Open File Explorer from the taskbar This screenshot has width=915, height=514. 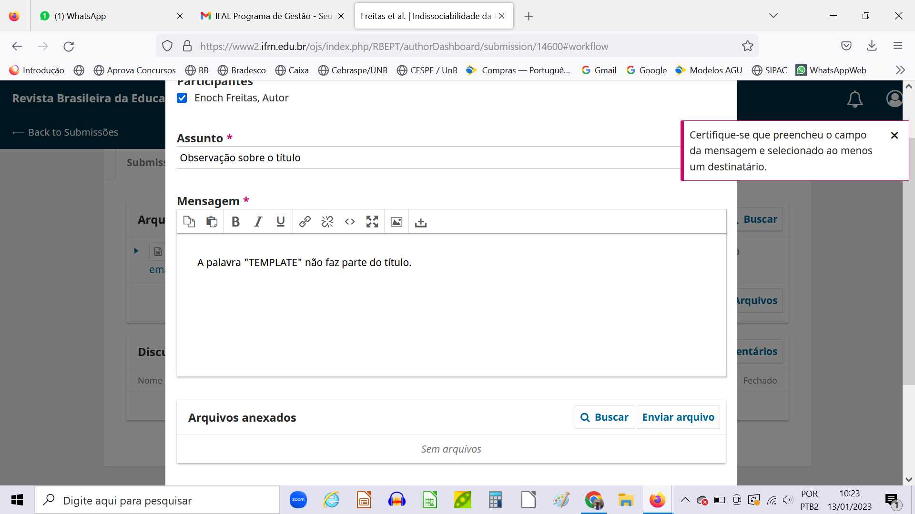coord(626,500)
